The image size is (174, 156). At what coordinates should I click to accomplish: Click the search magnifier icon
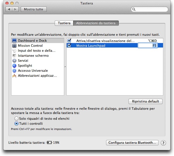pos(134,9)
